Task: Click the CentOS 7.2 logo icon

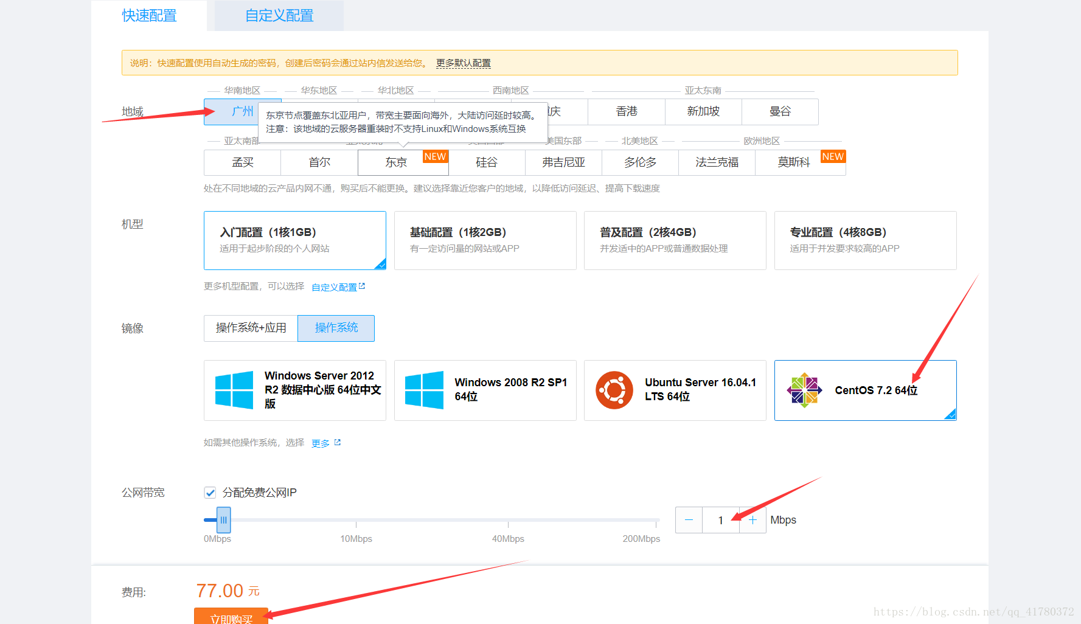Action: click(804, 390)
